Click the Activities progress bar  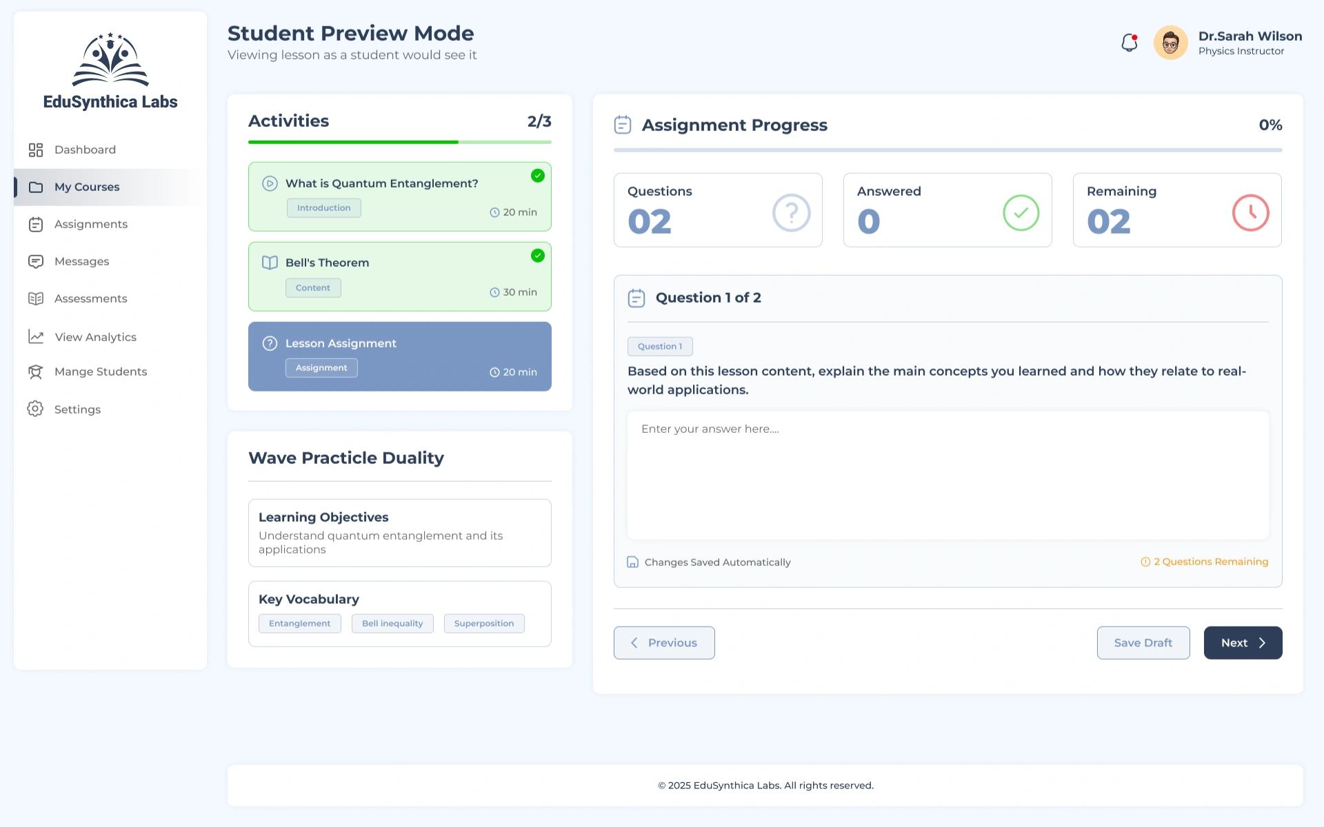coord(399,142)
